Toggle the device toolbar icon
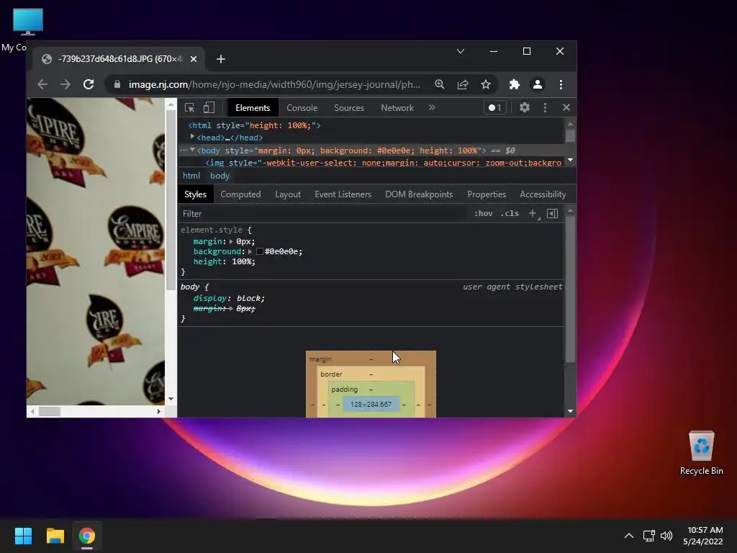 point(209,108)
